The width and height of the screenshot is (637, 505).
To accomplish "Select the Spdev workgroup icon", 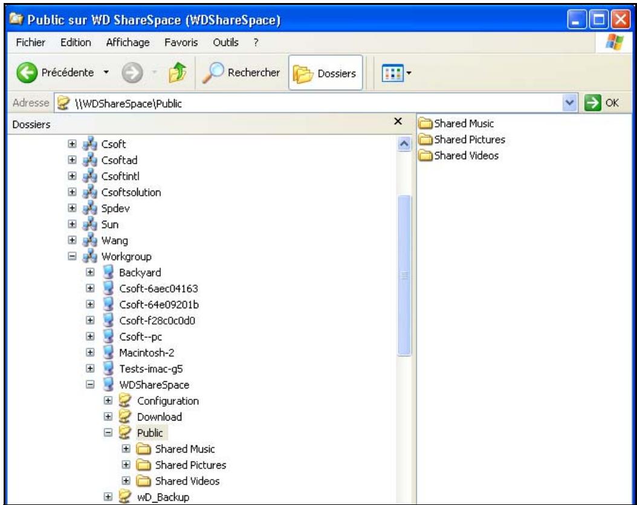I will (90, 208).
